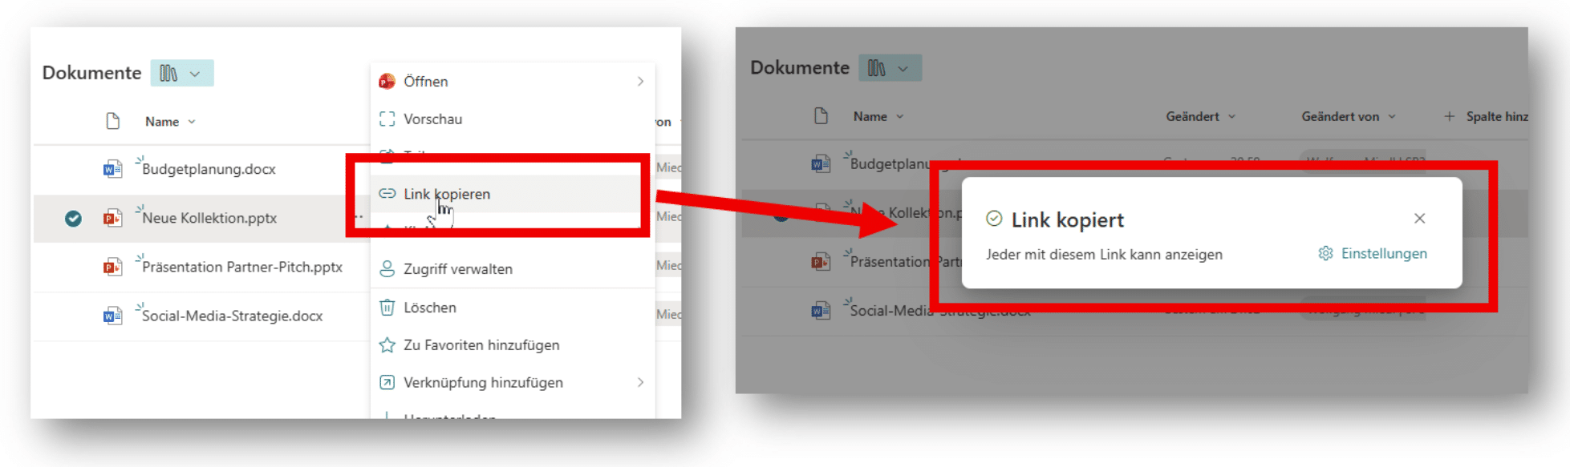Click the person icon beside Zugriff verwalten

tap(387, 269)
